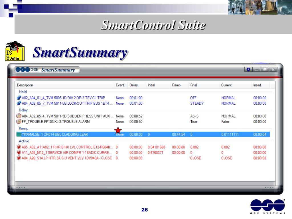Click initial value 0.04101688 cell
Image resolution: width=292 pixels, height=219 pixels.
(156, 147)
